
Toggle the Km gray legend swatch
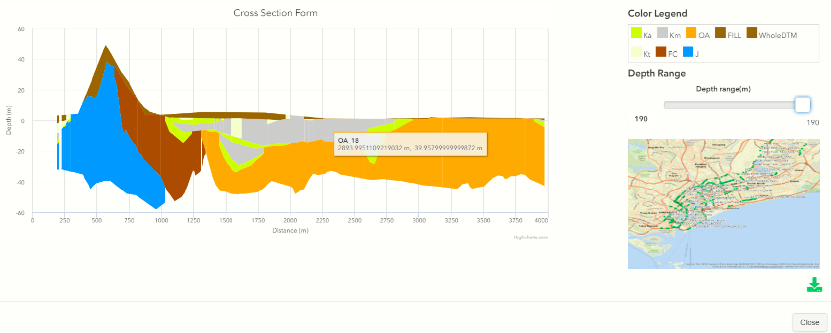coord(662,33)
